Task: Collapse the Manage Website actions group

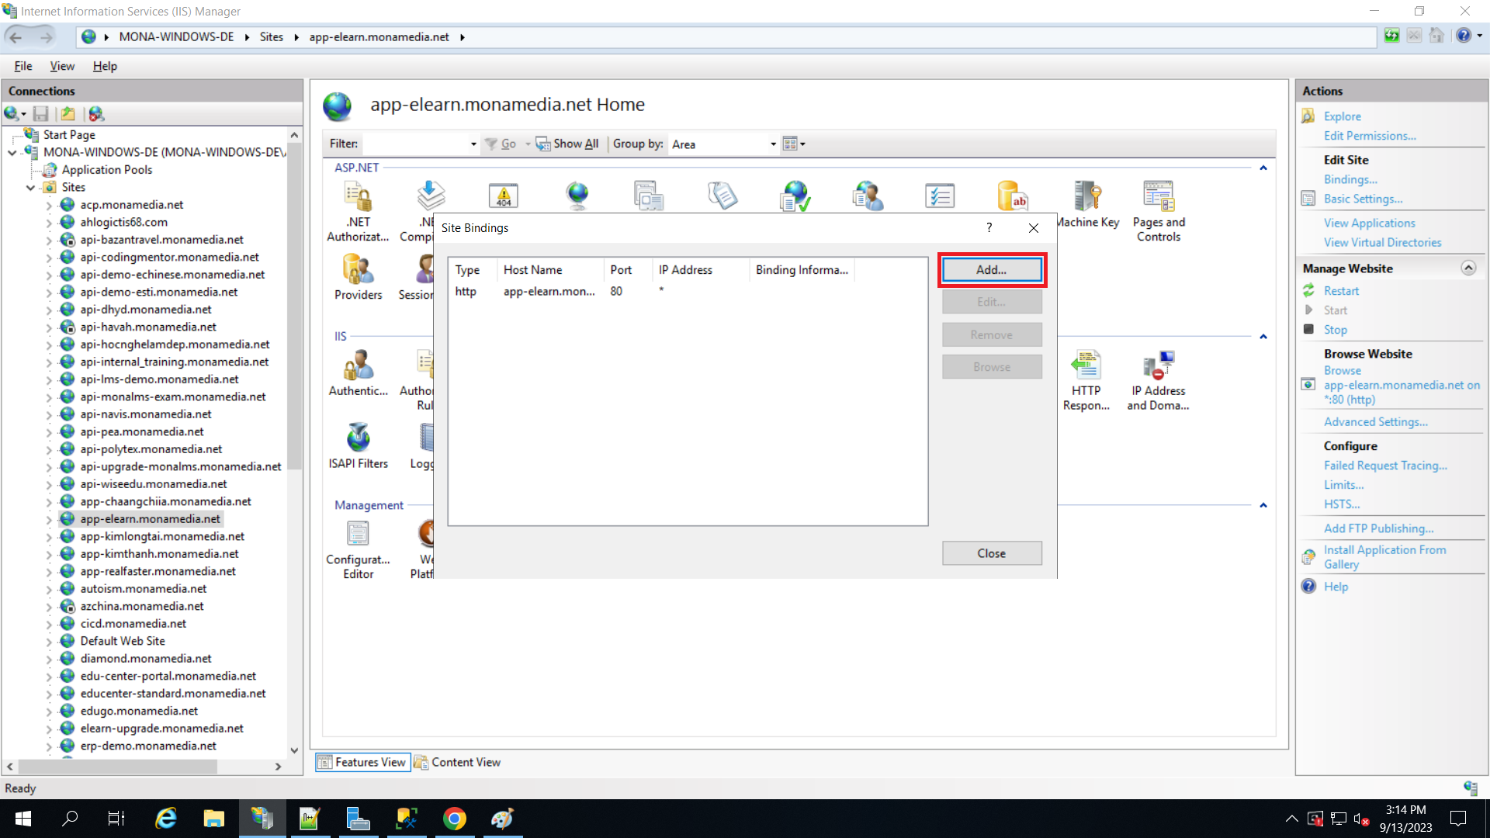Action: [x=1468, y=268]
